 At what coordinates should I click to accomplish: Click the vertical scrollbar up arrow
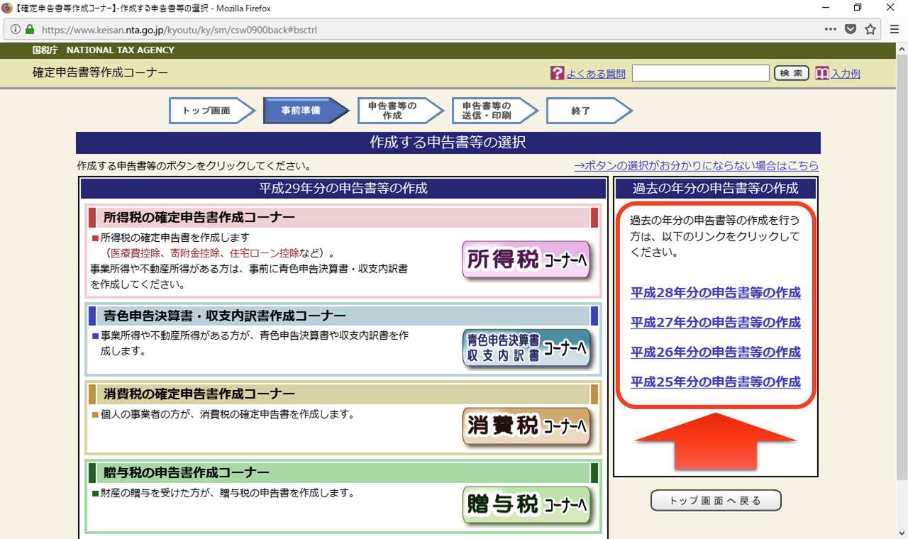coord(902,48)
